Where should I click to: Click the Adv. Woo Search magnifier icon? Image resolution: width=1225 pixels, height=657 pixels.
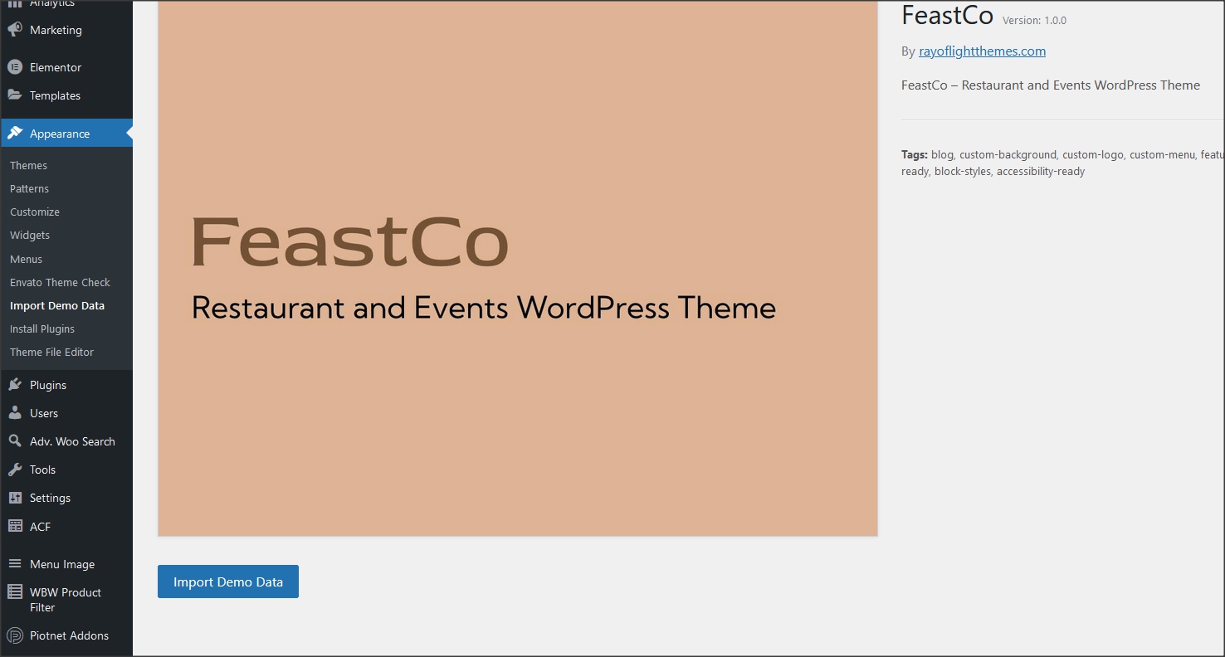15,441
